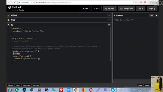The image size is (163, 92).
Task: Click the orange bookmark extension icon
Action: (145, 2)
